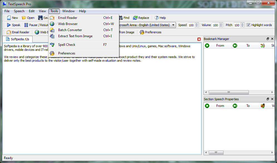Open the File menu
Image resolution: width=277 pixels, height=163 pixels.
pos(7,11)
